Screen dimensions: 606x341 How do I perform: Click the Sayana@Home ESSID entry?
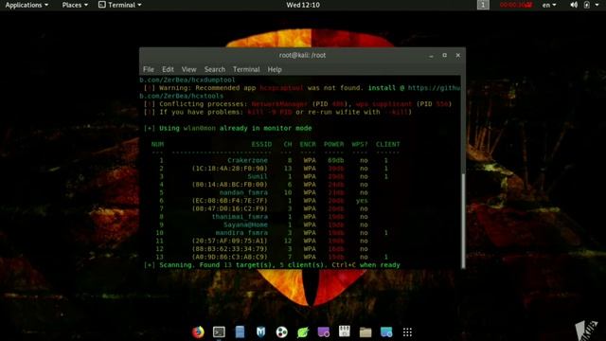[x=245, y=224]
